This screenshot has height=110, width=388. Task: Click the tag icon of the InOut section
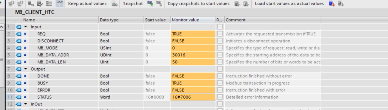pyautogui.click(x=18, y=104)
